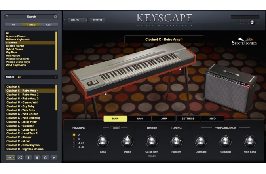The image size is (266, 174).
Task: Click the shuffle patches icon
Action: 20,157
